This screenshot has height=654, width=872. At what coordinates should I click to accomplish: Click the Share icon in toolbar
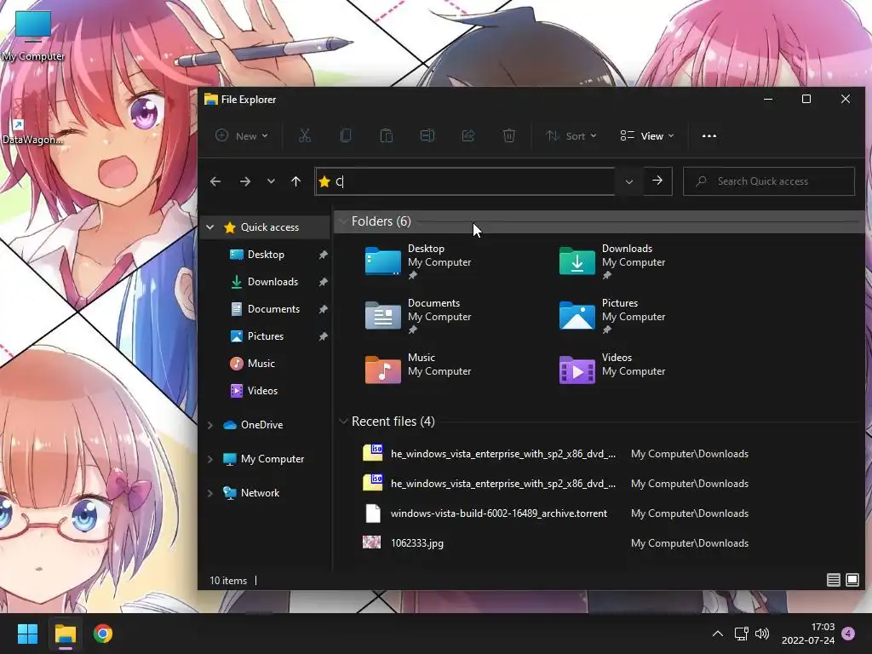click(468, 135)
